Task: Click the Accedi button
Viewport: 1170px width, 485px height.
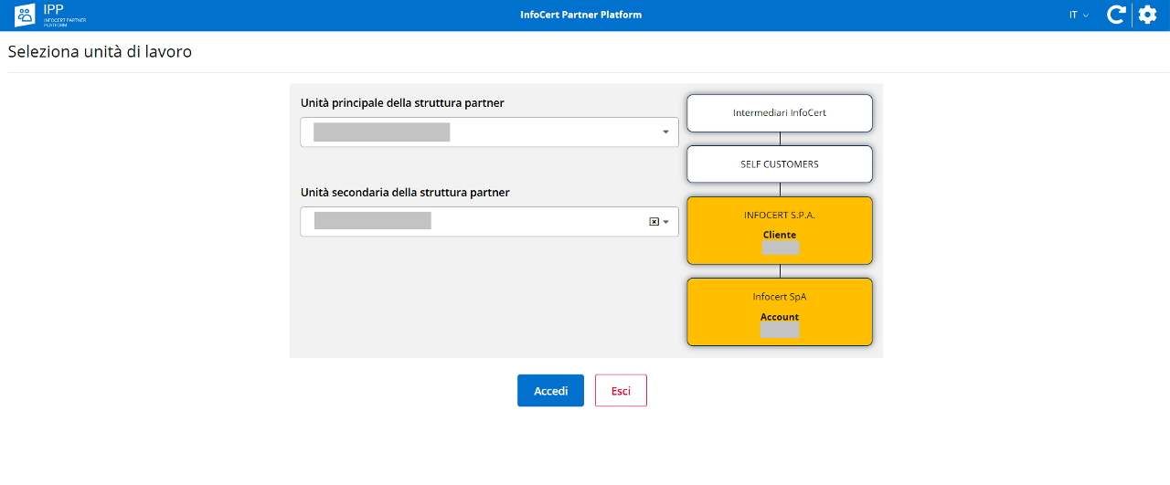Action: [x=550, y=391]
